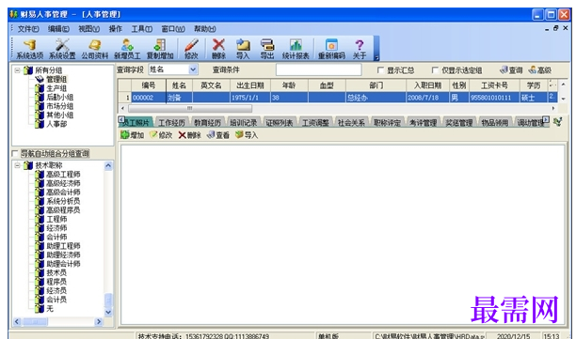Click 导入 in the photo sub-toolbar

pos(247,135)
